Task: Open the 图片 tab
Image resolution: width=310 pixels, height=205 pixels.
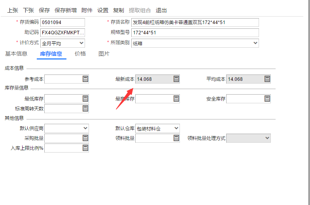Action: point(104,54)
